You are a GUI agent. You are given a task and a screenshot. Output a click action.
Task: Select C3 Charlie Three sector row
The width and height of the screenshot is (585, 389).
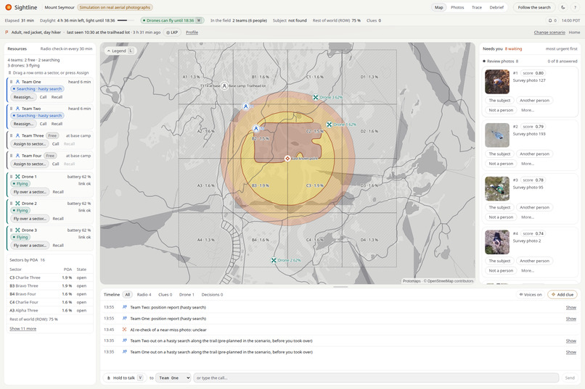point(49,277)
